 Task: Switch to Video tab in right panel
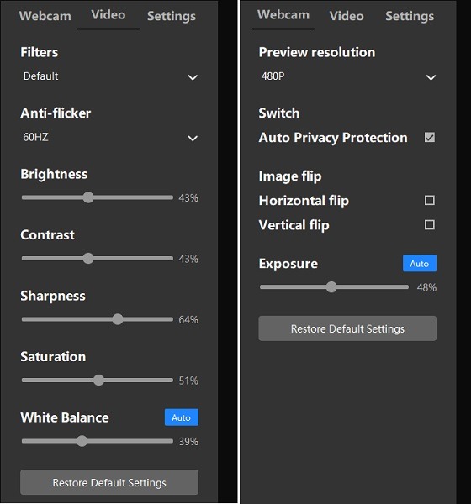pos(347,16)
